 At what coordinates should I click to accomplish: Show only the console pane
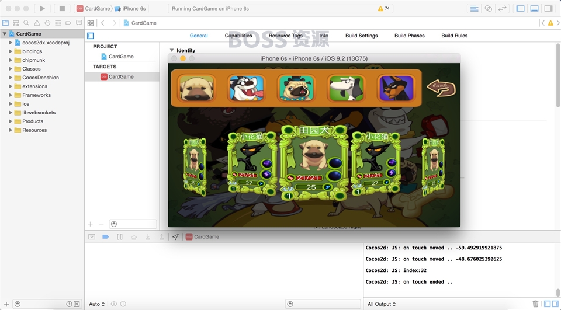555,304
